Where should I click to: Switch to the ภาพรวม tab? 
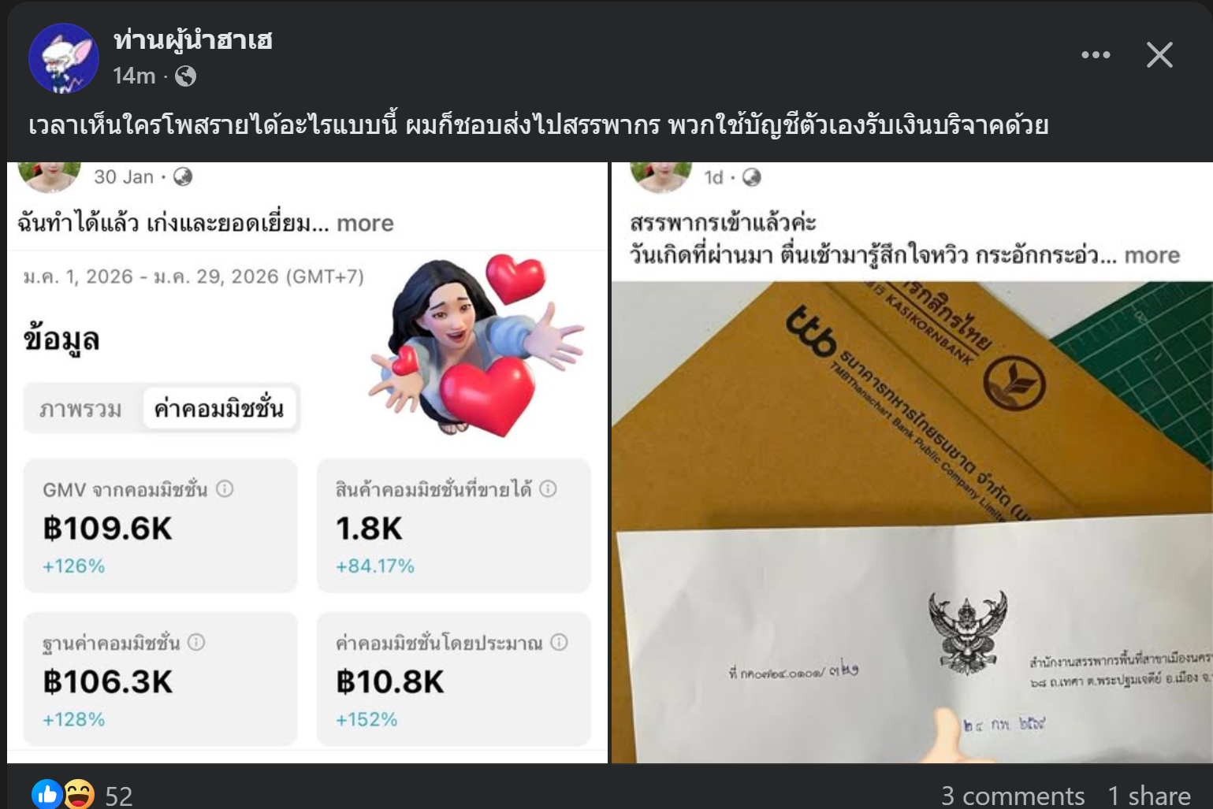pos(81,409)
